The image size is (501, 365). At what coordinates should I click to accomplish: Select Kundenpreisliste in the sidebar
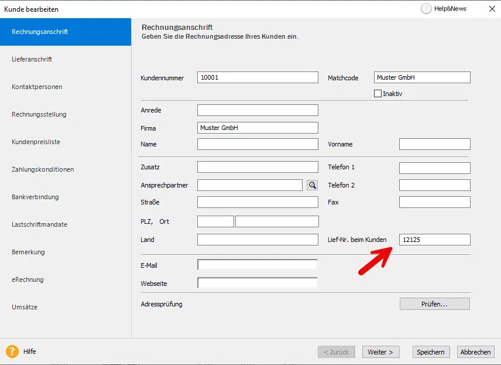point(36,142)
